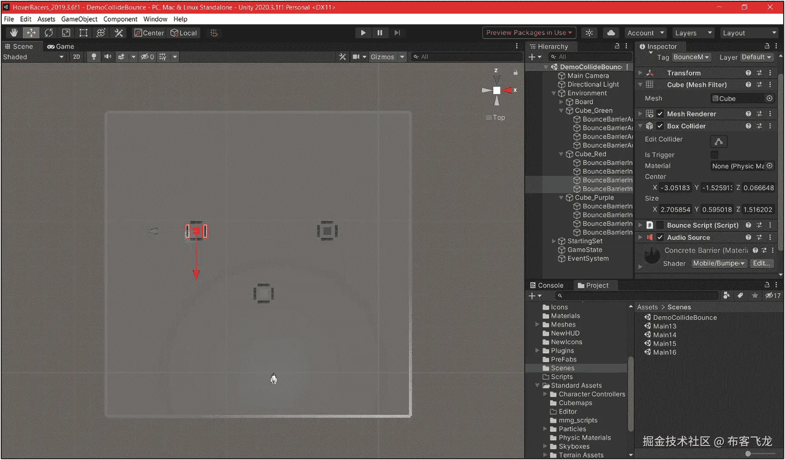Open Audio Source context menu
Image resolution: width=785 pixels, height=460 pixels.
[x=770, y=237]
